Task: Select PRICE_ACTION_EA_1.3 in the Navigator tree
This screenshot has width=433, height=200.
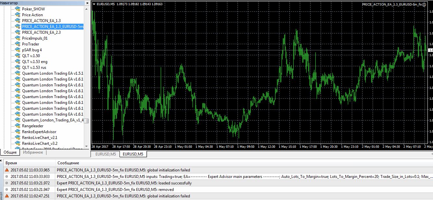Action: [41, 21]
